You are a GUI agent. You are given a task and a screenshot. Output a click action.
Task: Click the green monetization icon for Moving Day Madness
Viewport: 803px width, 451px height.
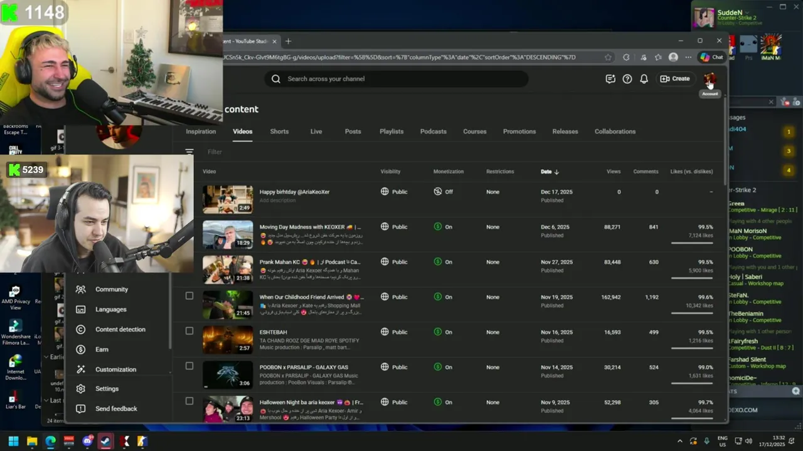(438, 227)
